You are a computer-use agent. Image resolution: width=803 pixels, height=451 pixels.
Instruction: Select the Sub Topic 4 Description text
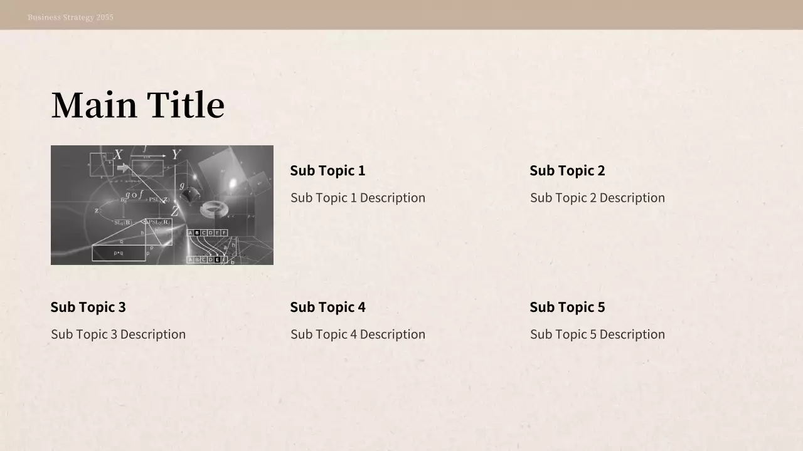[358, 334]
